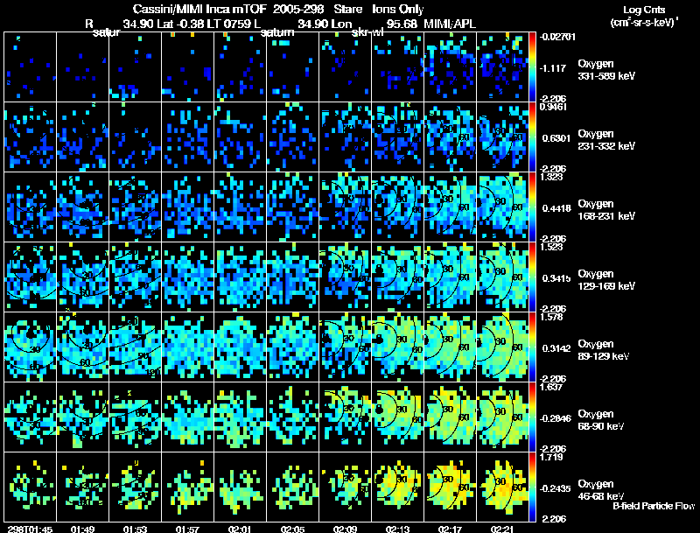The image size is (700, 533).
Task: Click the '02:01' time axis label
Action: pyautogui.click(x=240, y=529)
